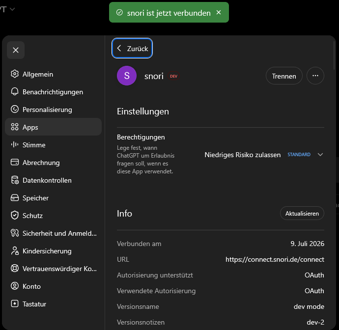Open the Konto settings section
Viewport: 339px width, 330px height.
point(53,286)
